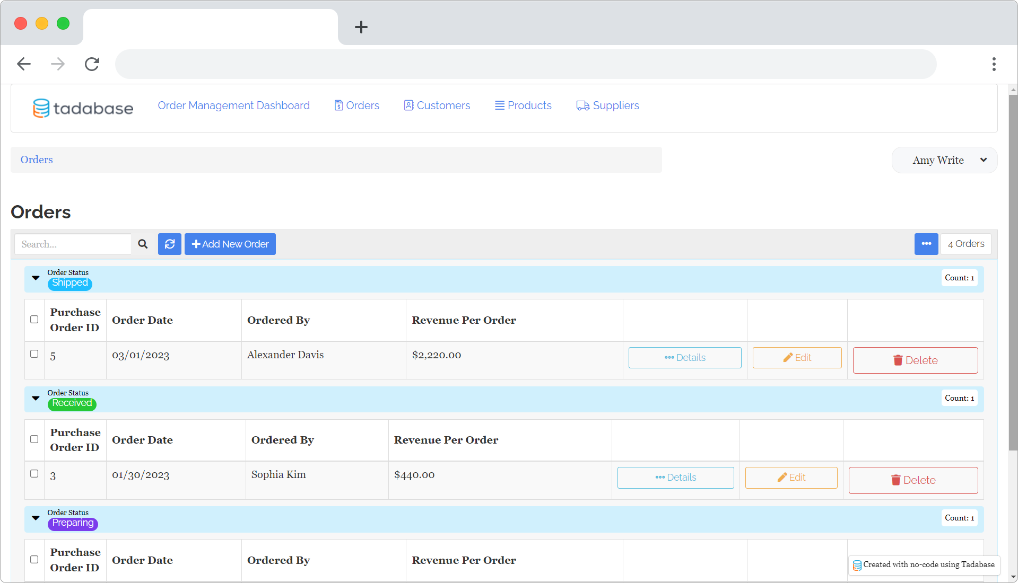This screenshot has width=1018, height=583.
Task: Check the checkbox for order 5
Action: (x=34, y=354)
